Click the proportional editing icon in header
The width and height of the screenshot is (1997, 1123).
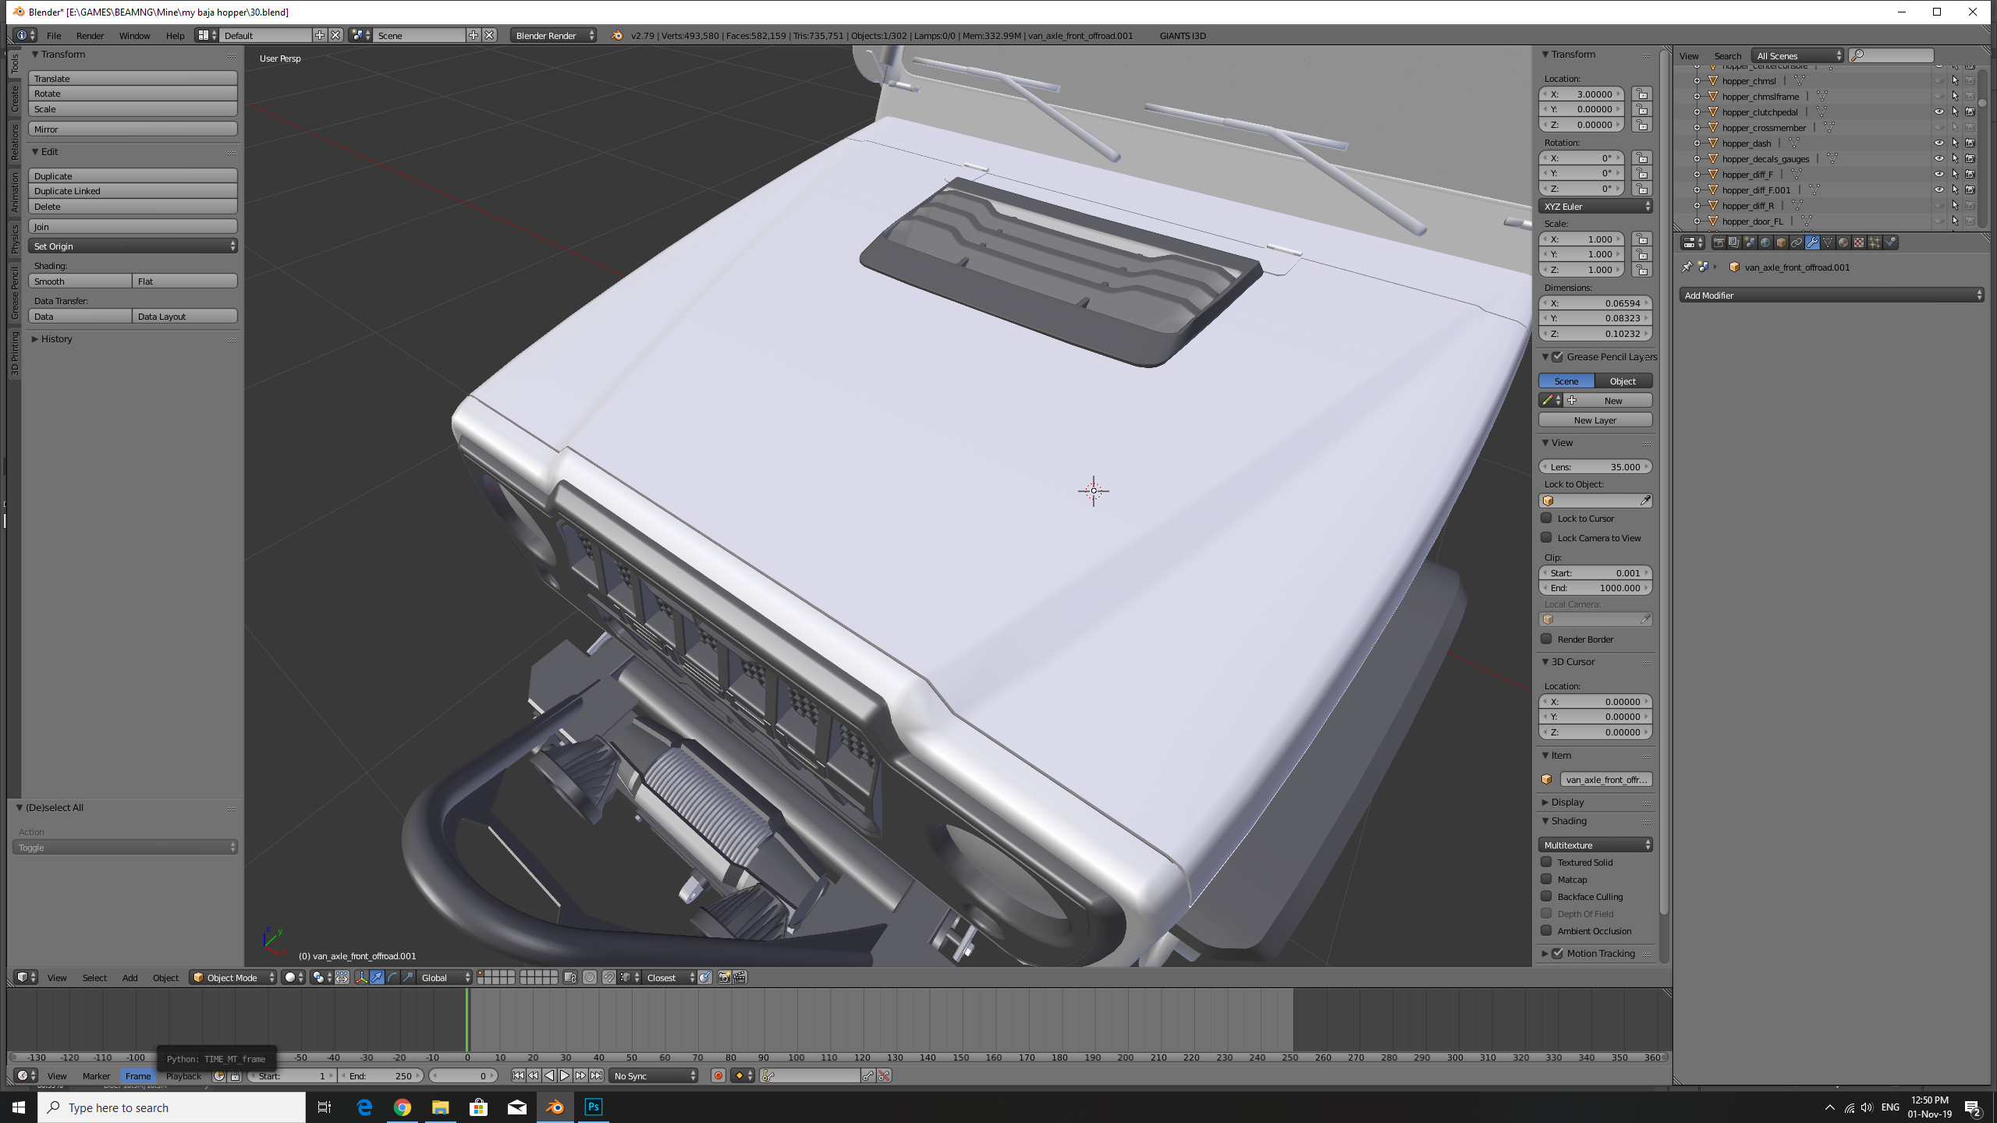pyautogui.click(x=590, y=978)
